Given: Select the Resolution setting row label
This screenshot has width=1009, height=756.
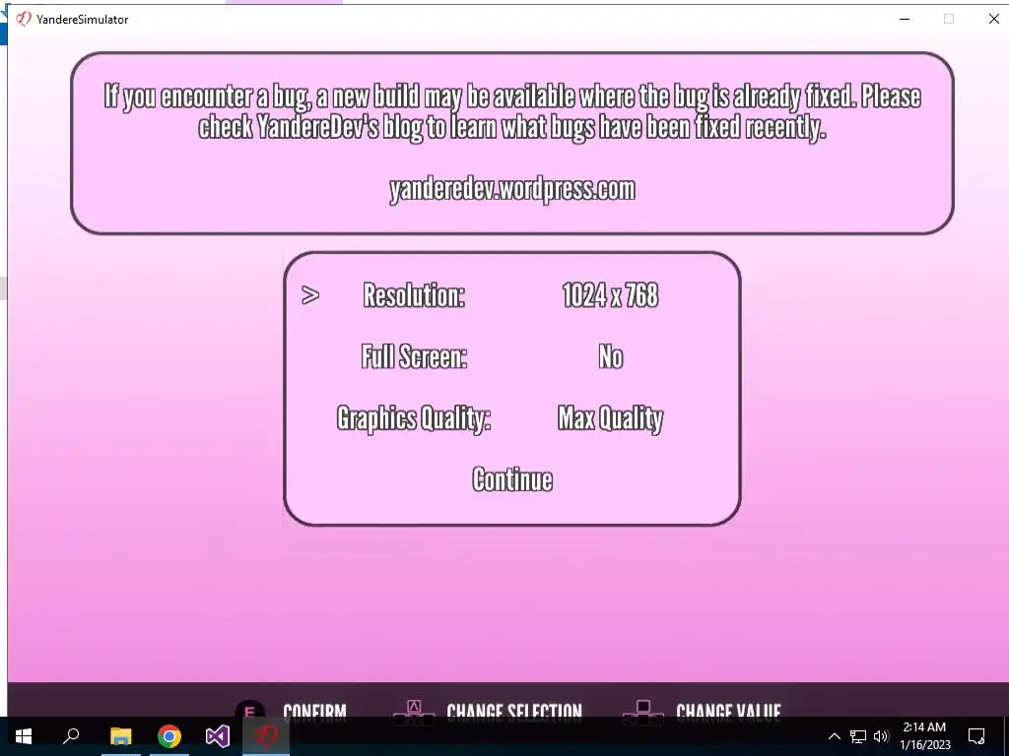Looking at the screenshot, I should tap(414, 295).
